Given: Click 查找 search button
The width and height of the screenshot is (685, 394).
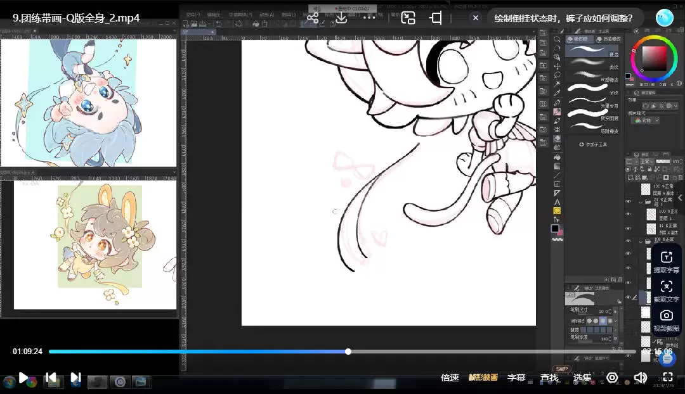Looking at the screenshot, I should click(x=549, y=378).
